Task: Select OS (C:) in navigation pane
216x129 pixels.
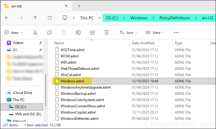Action: tap(22, 107)
